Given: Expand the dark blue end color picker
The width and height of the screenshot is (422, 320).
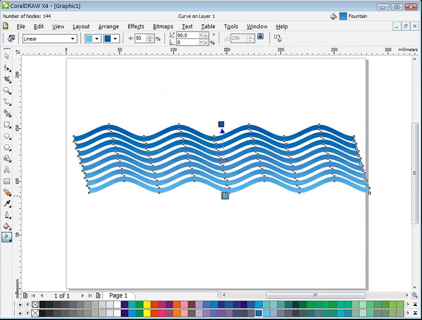Looking at the screenshot, I should [115, 39].
